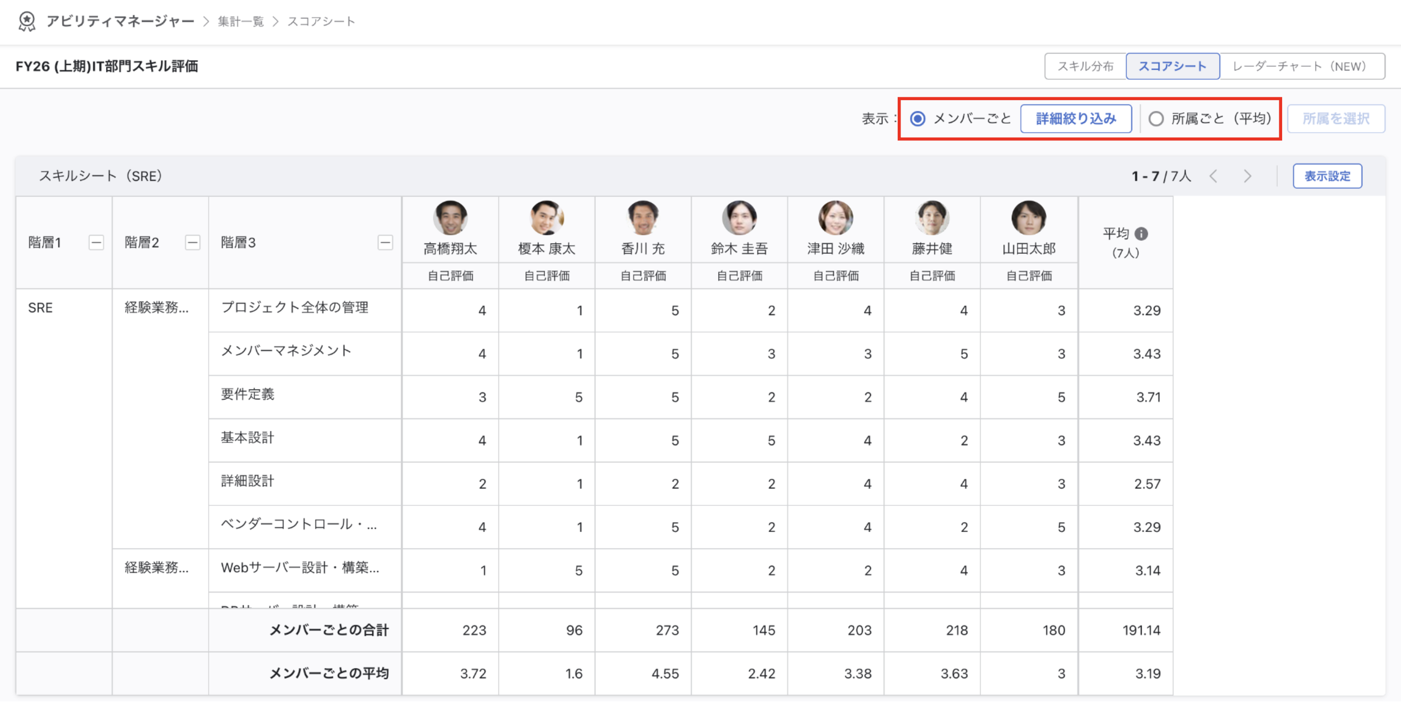This screenshot has width=1401, height=713.
Task: Select the メンバーごと radio button
Action: coord(917,118)
